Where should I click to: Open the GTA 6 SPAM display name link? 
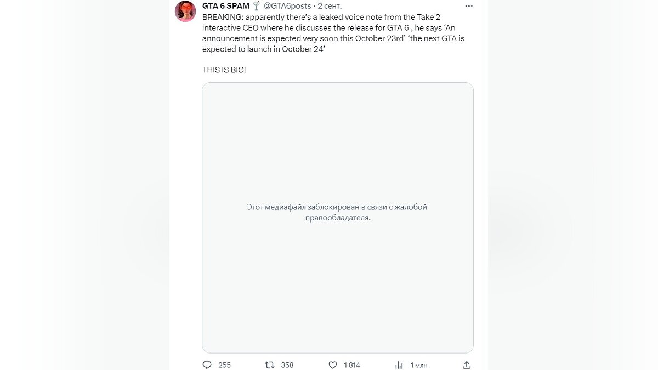tap(226, 6)
